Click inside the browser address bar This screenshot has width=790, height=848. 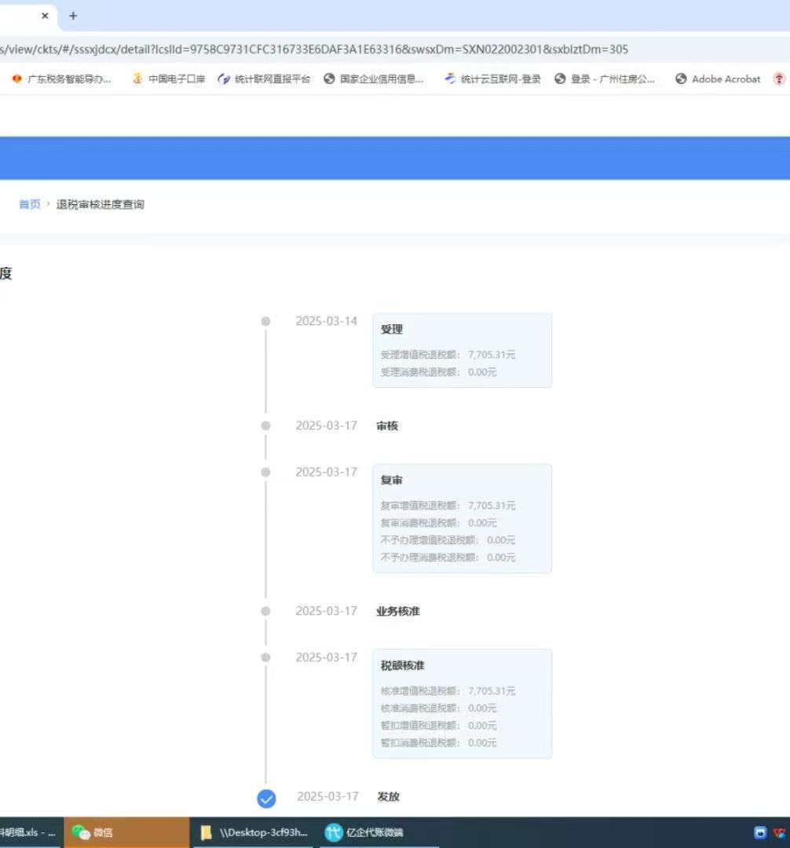click(x=314, y=49)
